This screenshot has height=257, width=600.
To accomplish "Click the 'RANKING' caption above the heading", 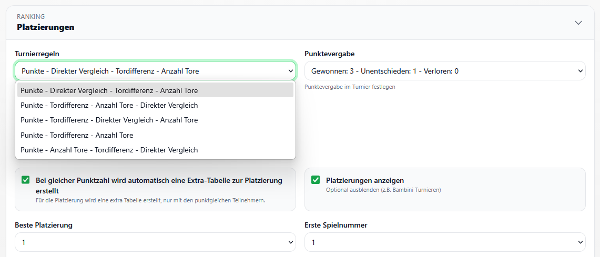I will point(30,17).
